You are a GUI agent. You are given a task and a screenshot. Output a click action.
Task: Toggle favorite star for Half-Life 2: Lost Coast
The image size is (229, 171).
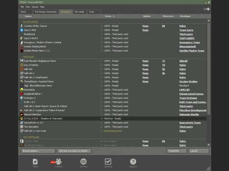click(102, 131)
